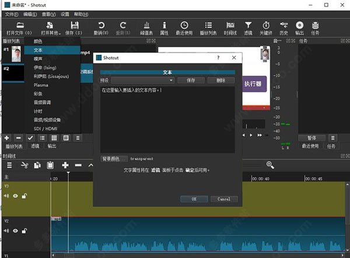
Task: Click OK in the text dialog
Action: 194,199
